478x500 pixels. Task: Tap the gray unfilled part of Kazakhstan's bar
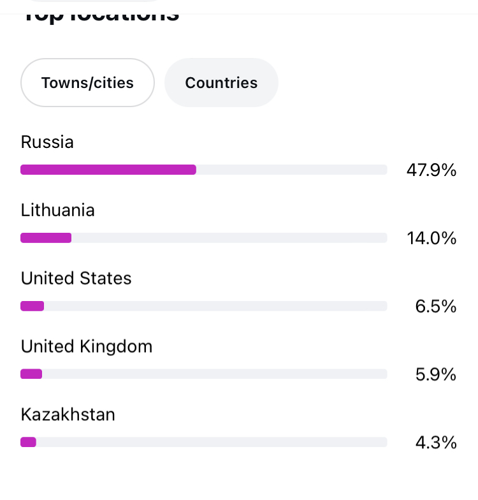tap(212, 442)
